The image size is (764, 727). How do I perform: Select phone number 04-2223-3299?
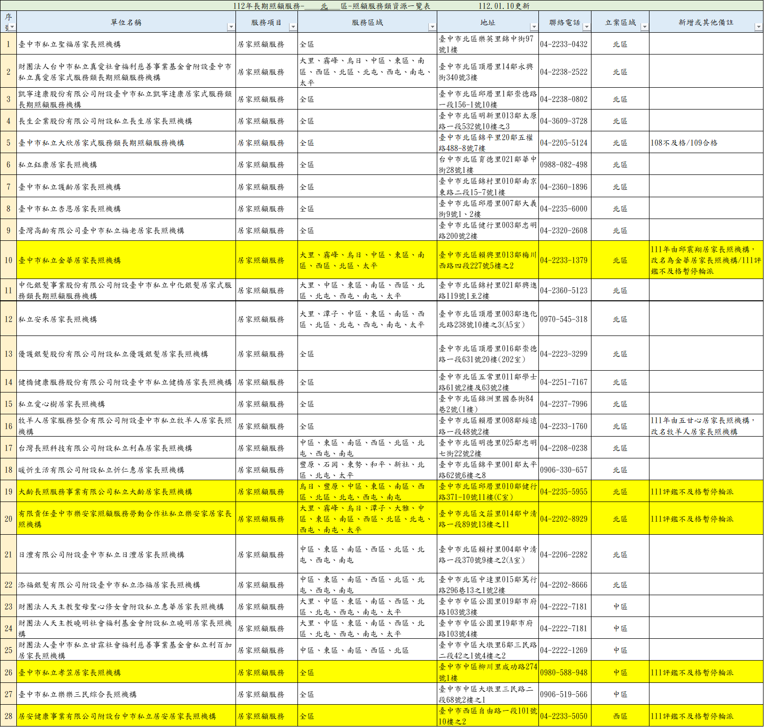tap(565, 354)
